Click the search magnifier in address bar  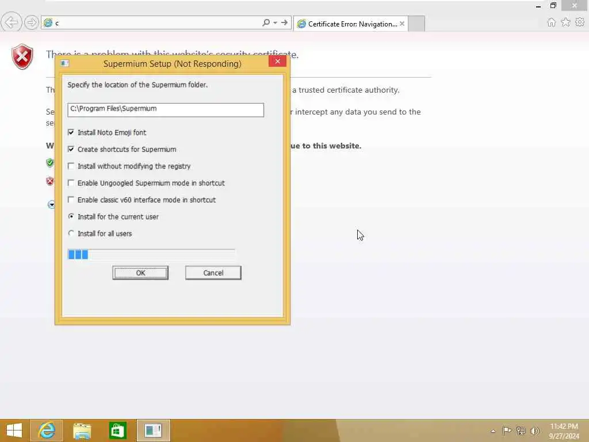click(266, 22)
